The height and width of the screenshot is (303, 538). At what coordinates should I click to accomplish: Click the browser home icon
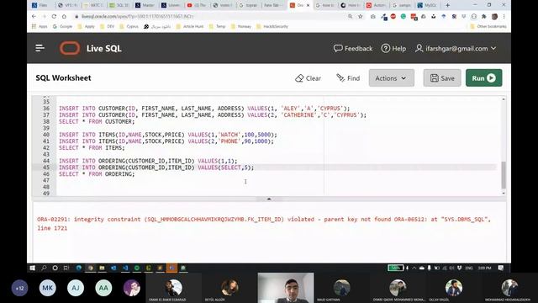(64, 16)
